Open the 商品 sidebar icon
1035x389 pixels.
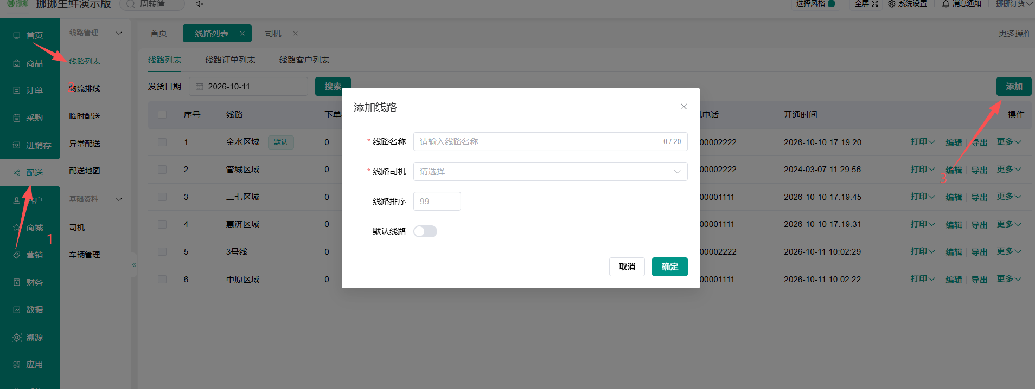(x=17, y=63)
